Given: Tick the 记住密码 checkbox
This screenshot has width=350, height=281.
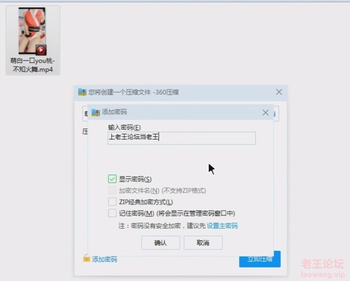Looking at the screenshot, I should pos(112,213).
